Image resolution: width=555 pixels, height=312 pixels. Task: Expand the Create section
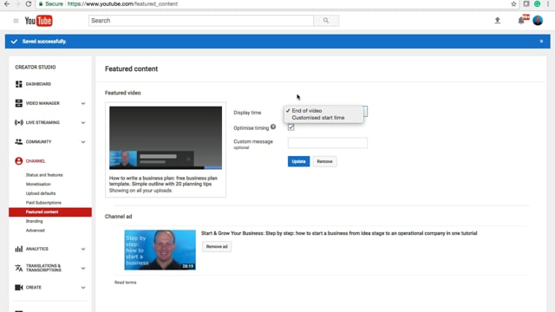click(x=83, y=288)
